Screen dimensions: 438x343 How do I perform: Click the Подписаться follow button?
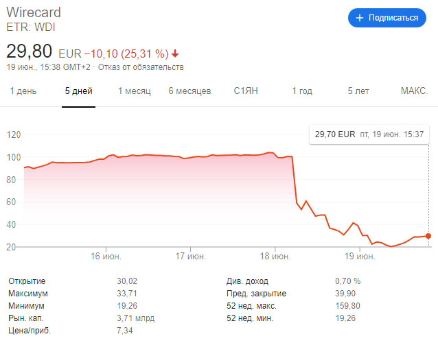(387, 18)
